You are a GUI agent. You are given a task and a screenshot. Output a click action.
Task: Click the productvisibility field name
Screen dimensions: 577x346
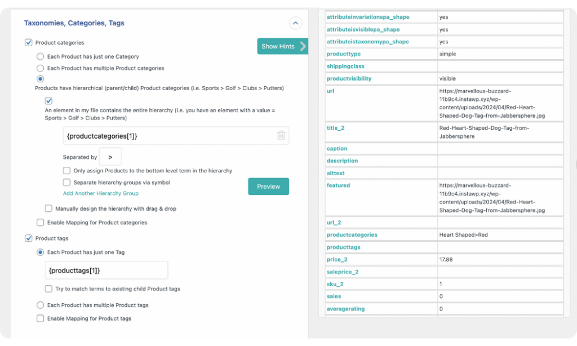click(349, 78)
